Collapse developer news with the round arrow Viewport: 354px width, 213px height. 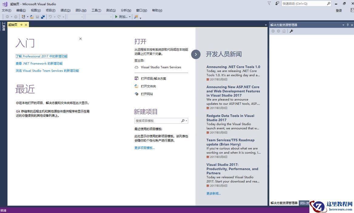[196, 54]
